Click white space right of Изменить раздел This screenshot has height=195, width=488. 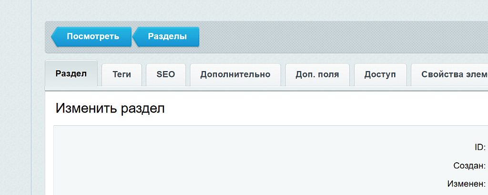click(x=334, y=108)
